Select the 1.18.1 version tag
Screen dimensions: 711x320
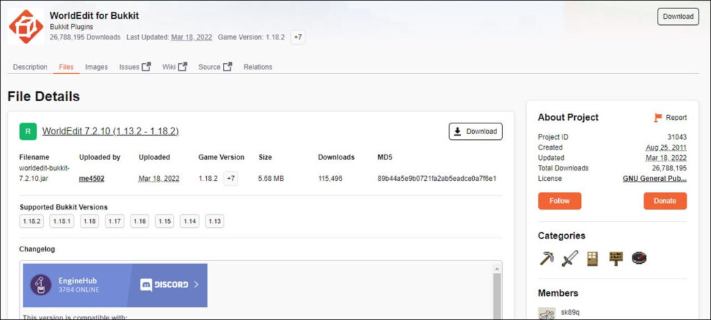62,222
